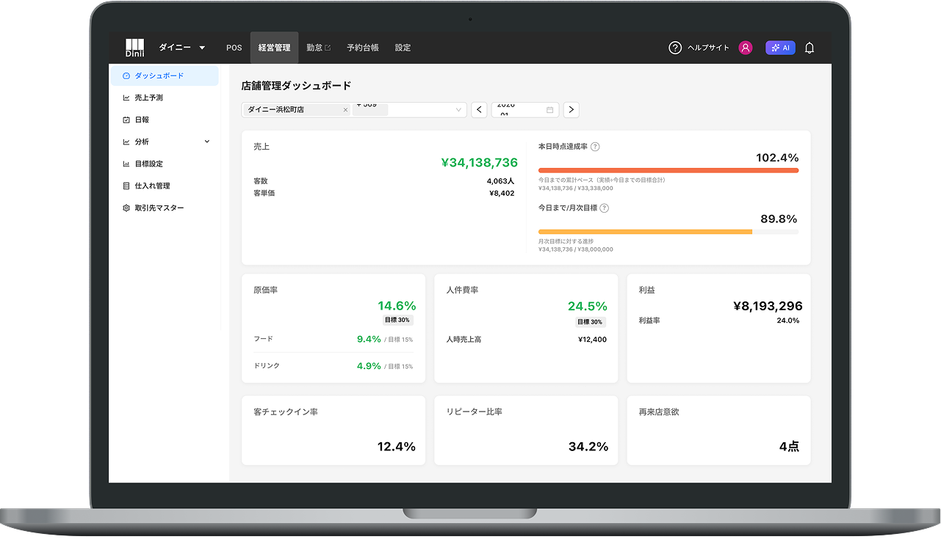Show info tooltip for 本日時点達成率
This screenshot has height=542, width=941.
595,147
